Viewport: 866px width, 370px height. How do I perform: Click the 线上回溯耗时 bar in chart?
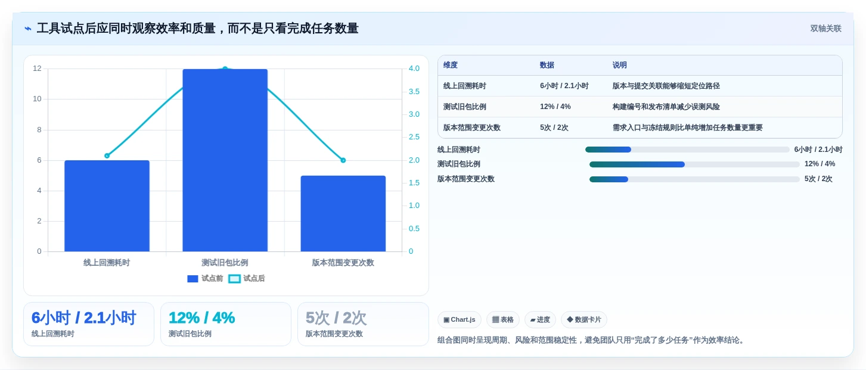(x=107, y=206)
